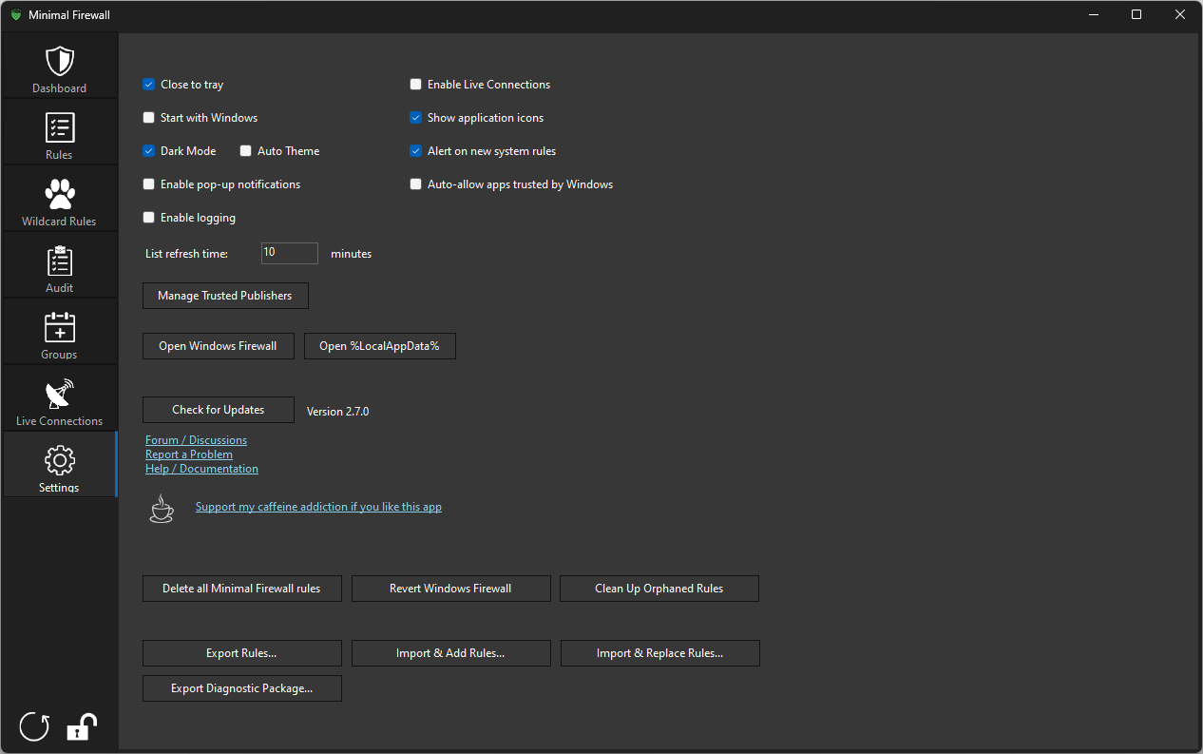Click the Minimal Firewall title bar shield icon
Screen dimensions: 1203x754
tap(16, 15)
